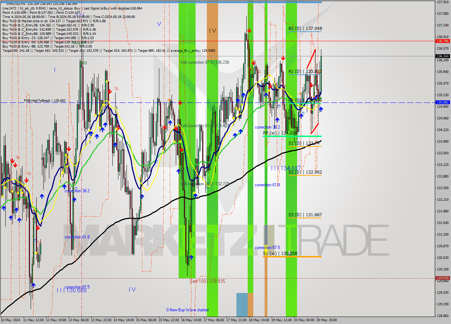Click the 'S3 (D) | 131.667' pivot label
Image resolution: width=451 pixels, height=324 pixels.
tap(305, 215)
